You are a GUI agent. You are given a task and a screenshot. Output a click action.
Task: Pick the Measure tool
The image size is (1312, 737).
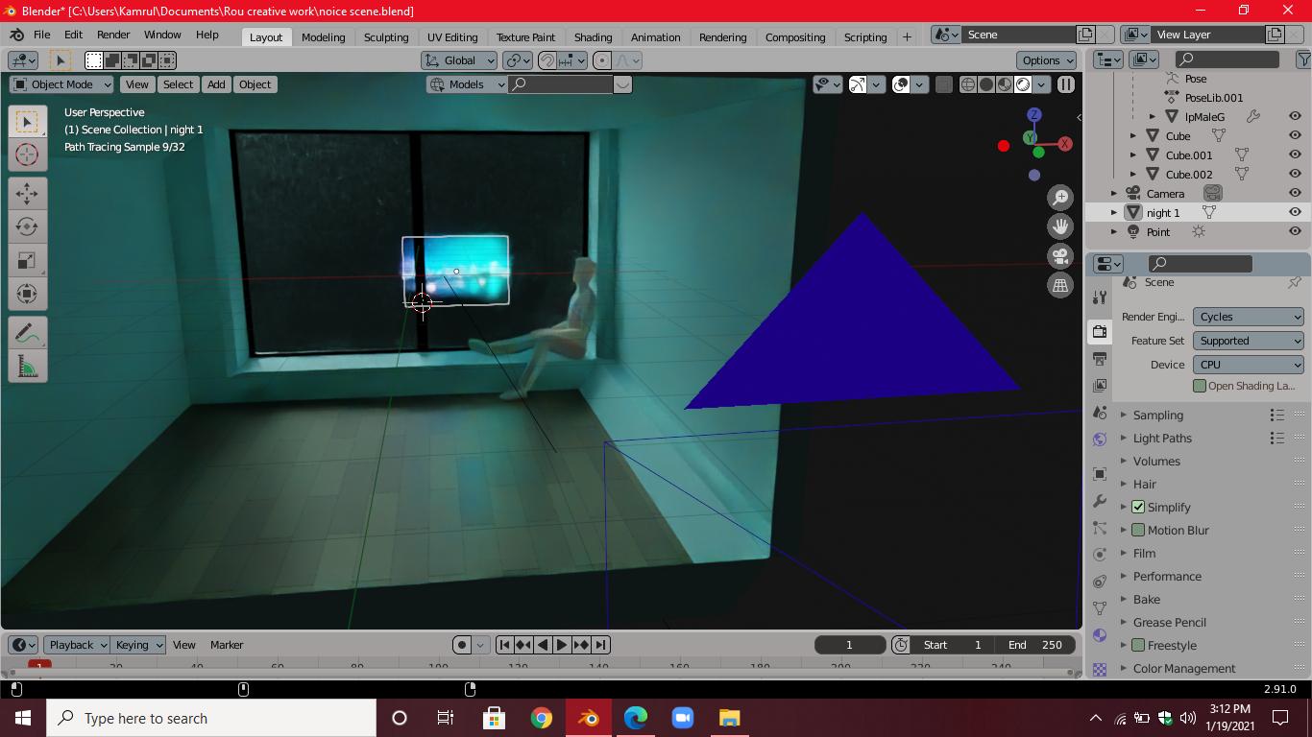coord(27,367)
